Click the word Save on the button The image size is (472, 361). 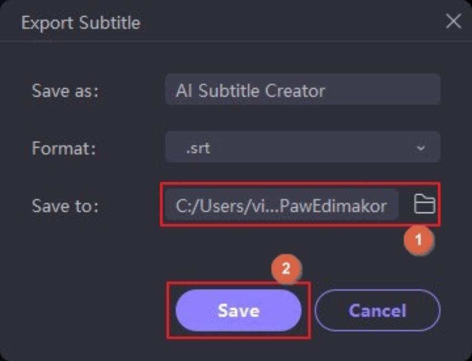(x=238, y=310)
